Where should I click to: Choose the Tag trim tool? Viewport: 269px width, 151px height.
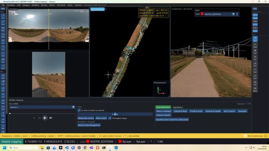point(3,115)
